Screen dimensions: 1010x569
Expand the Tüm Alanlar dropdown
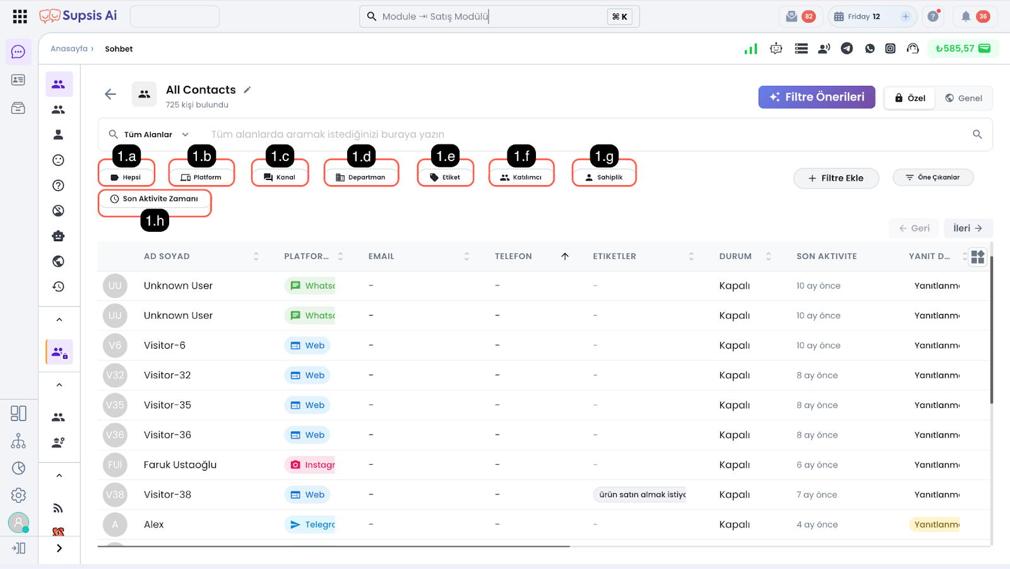click(x=149, y=135)
